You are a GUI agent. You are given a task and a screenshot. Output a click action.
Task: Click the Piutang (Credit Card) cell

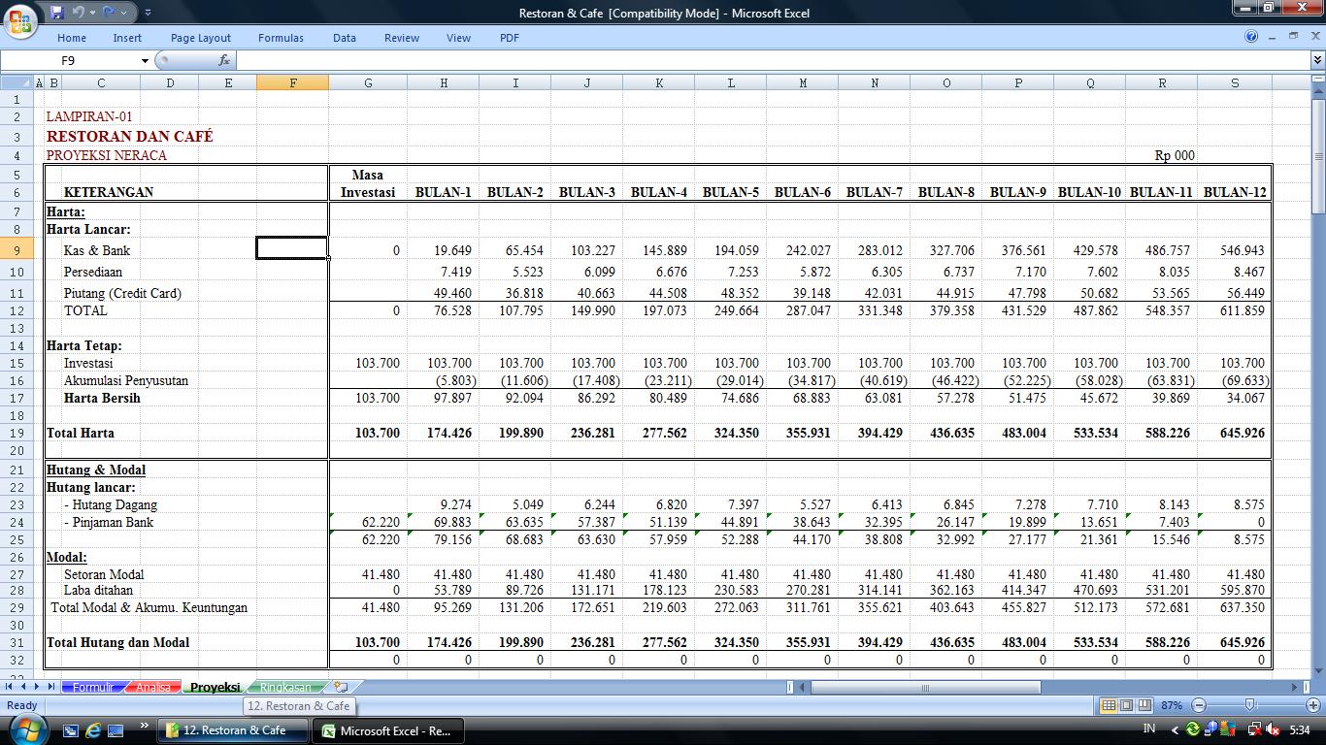point(122,293)
